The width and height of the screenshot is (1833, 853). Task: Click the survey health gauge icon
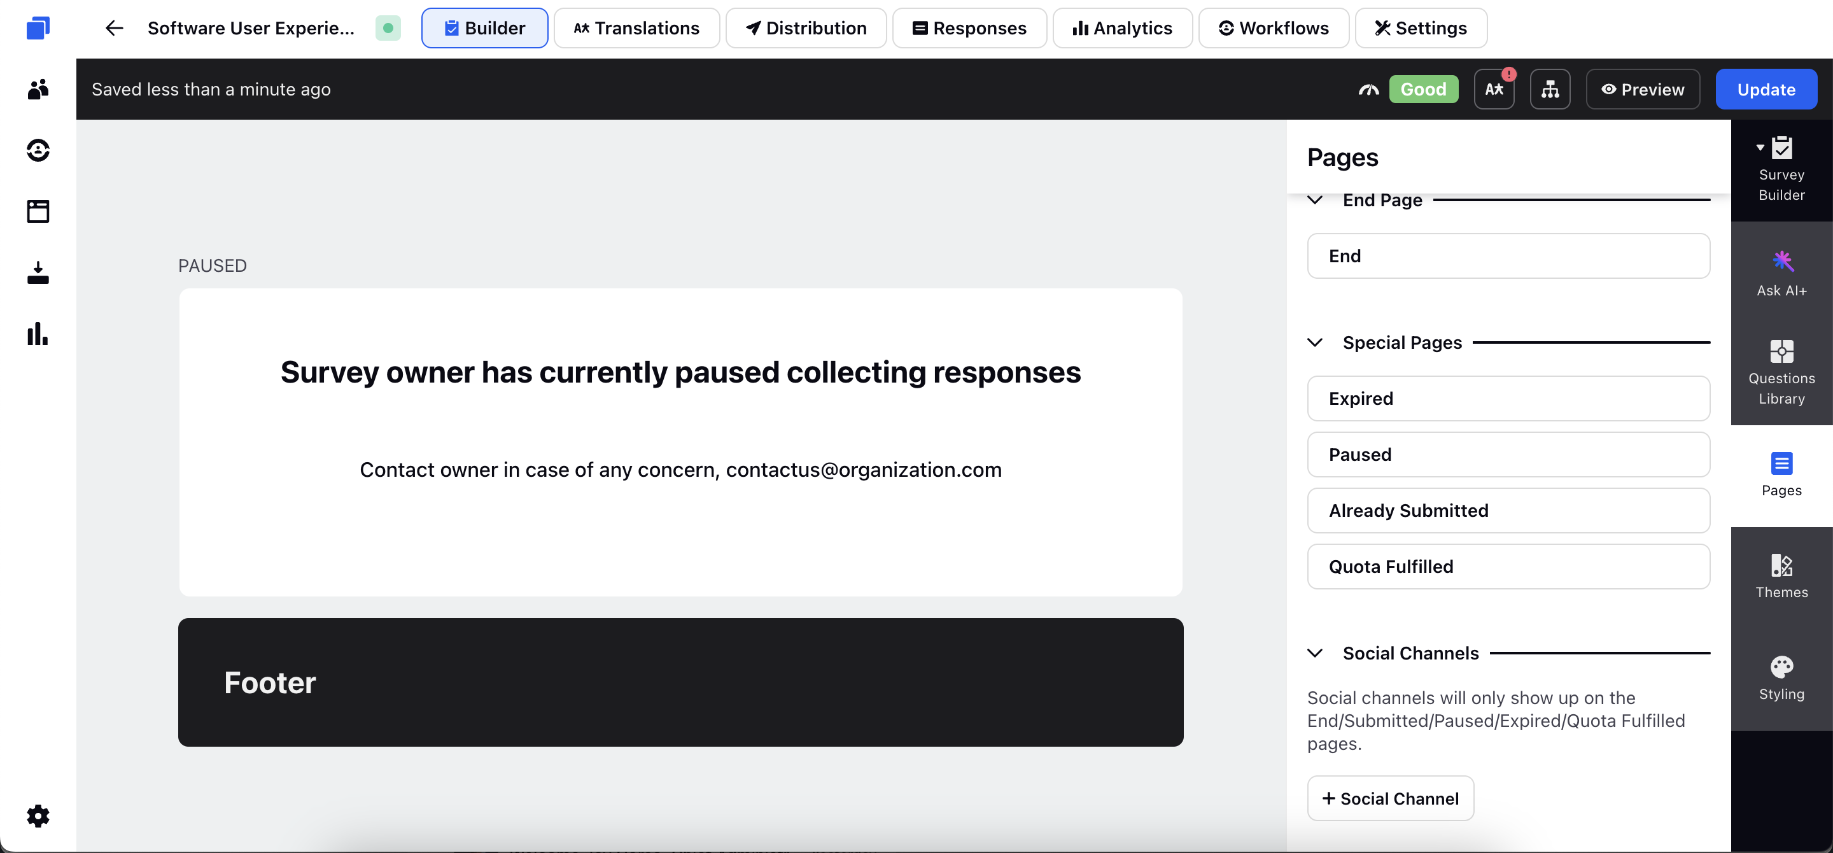click(x=1368, y=90)
